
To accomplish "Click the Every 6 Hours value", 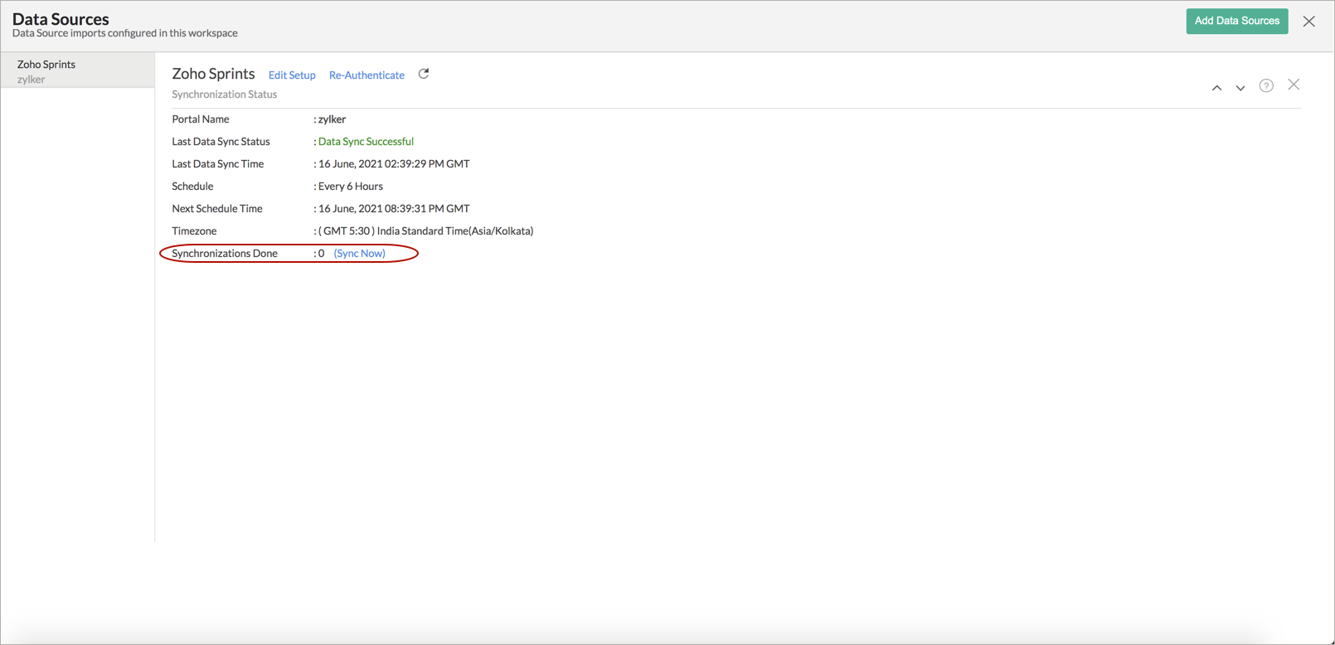I will pos(351,186).
